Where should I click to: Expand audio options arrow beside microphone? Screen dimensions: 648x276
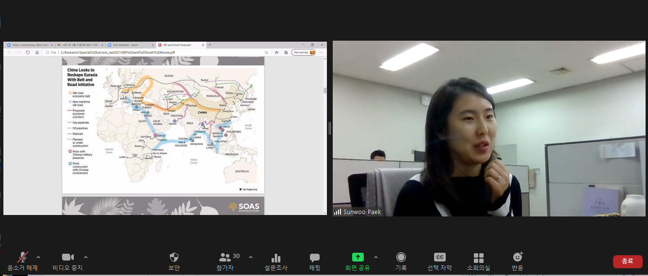point(38,257)
